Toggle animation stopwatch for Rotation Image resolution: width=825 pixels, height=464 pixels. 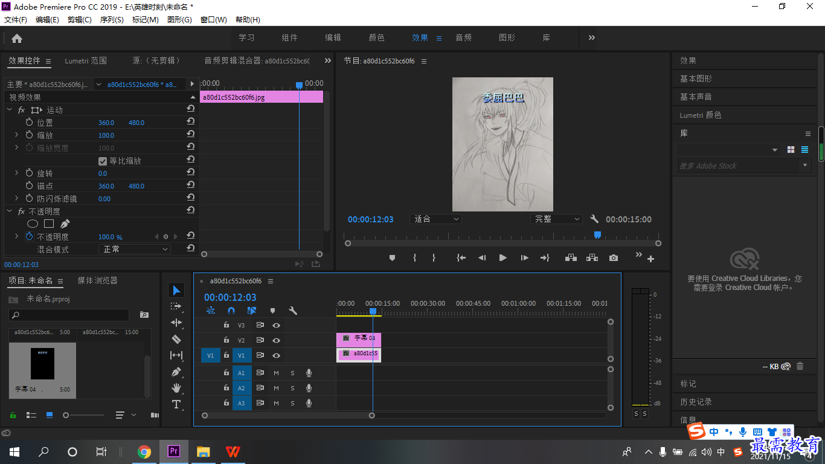pos(29,173)
